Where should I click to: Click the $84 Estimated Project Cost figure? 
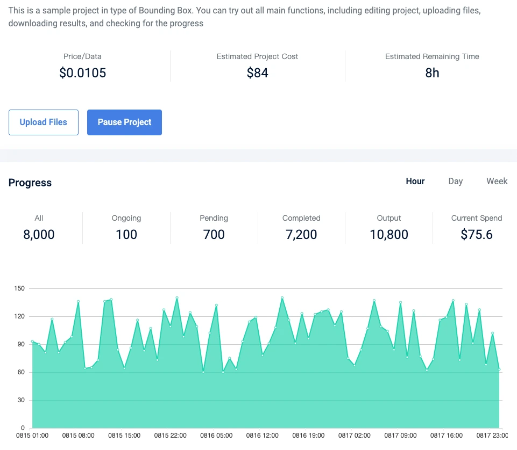coord(257,73)
